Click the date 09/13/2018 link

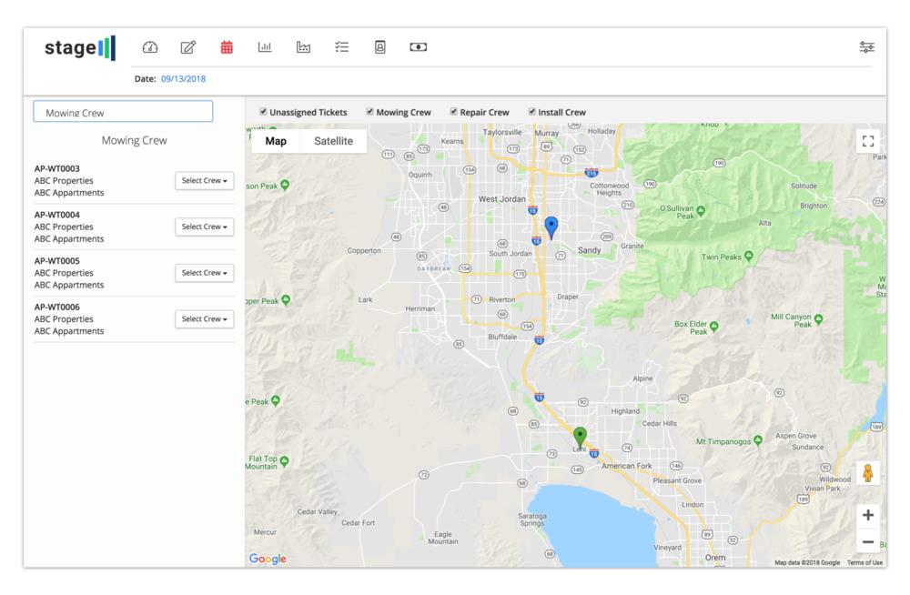point(184,79)
